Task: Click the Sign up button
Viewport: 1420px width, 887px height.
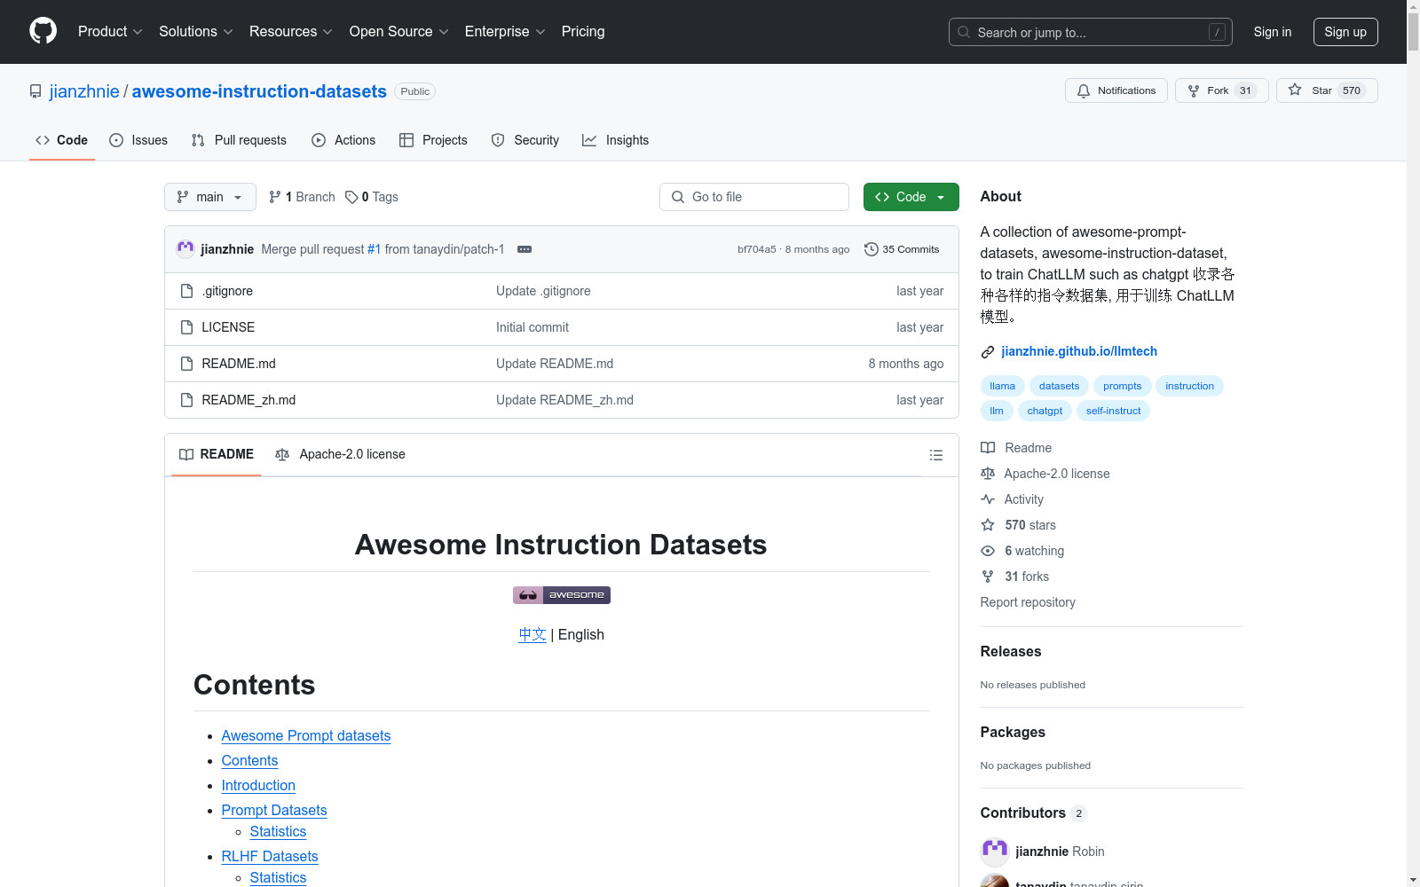Action: click(x=1345, y=32)
